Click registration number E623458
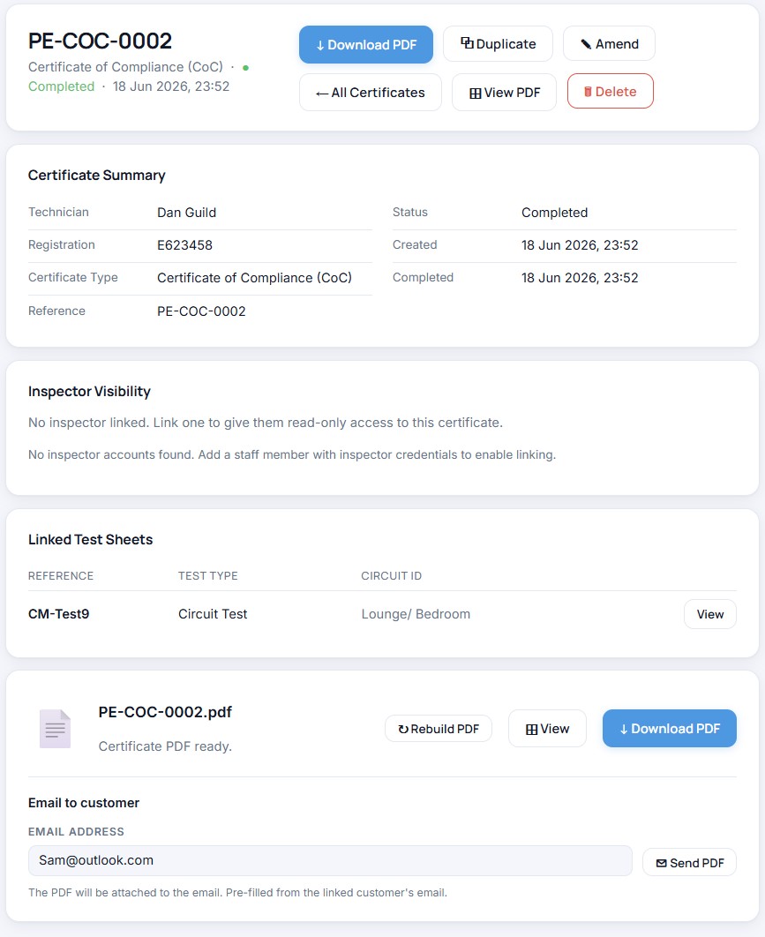Image resolution: width=765 pixels, height=937 pixels. [x=184, y=245]
